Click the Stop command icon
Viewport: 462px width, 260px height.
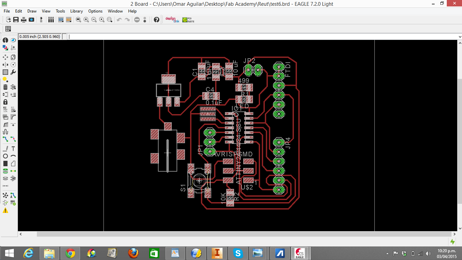[x=137, y=20]
